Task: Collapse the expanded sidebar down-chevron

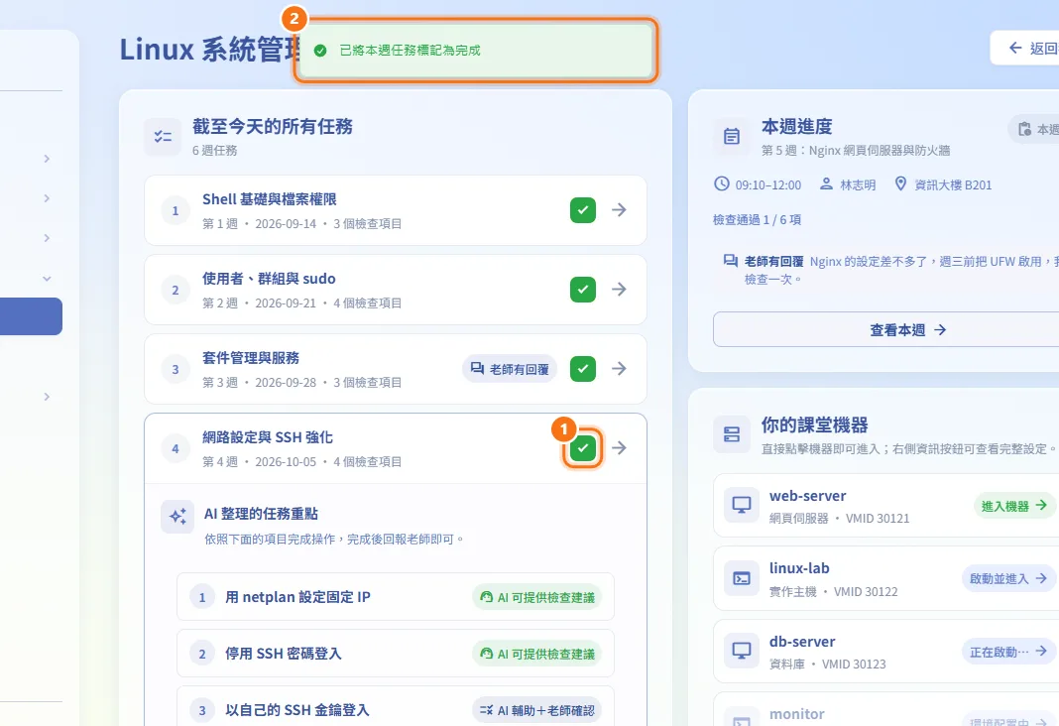Action: click(47, 279)
